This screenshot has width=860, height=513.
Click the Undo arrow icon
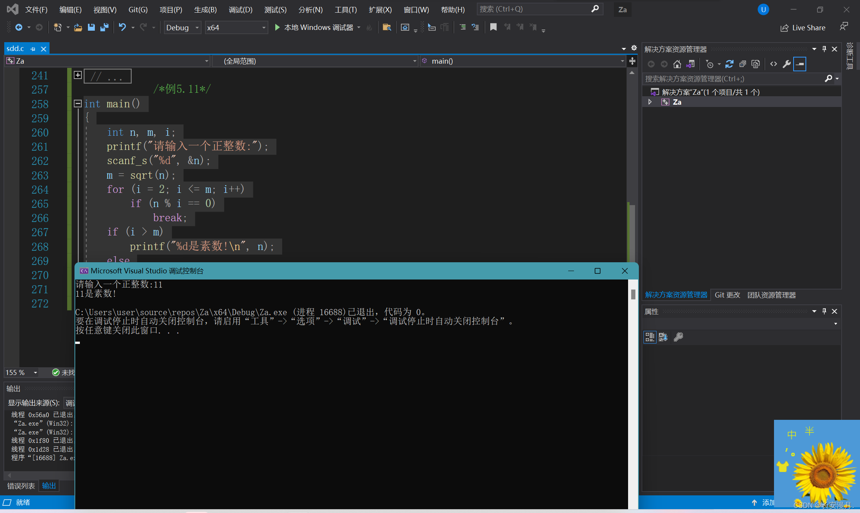(122, 27)
